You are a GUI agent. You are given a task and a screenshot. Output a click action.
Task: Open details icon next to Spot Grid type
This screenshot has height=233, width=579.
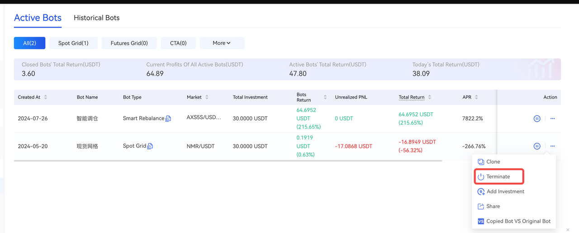[150, 146]
